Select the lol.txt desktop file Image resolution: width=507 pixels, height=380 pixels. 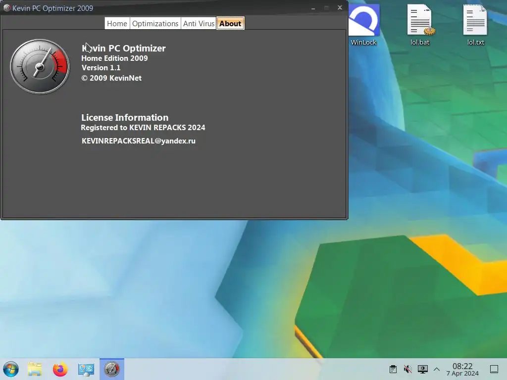(475, 25)
